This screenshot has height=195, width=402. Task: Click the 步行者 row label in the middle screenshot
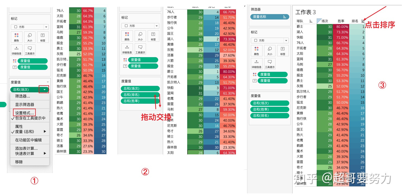click(x=172, y=17)
